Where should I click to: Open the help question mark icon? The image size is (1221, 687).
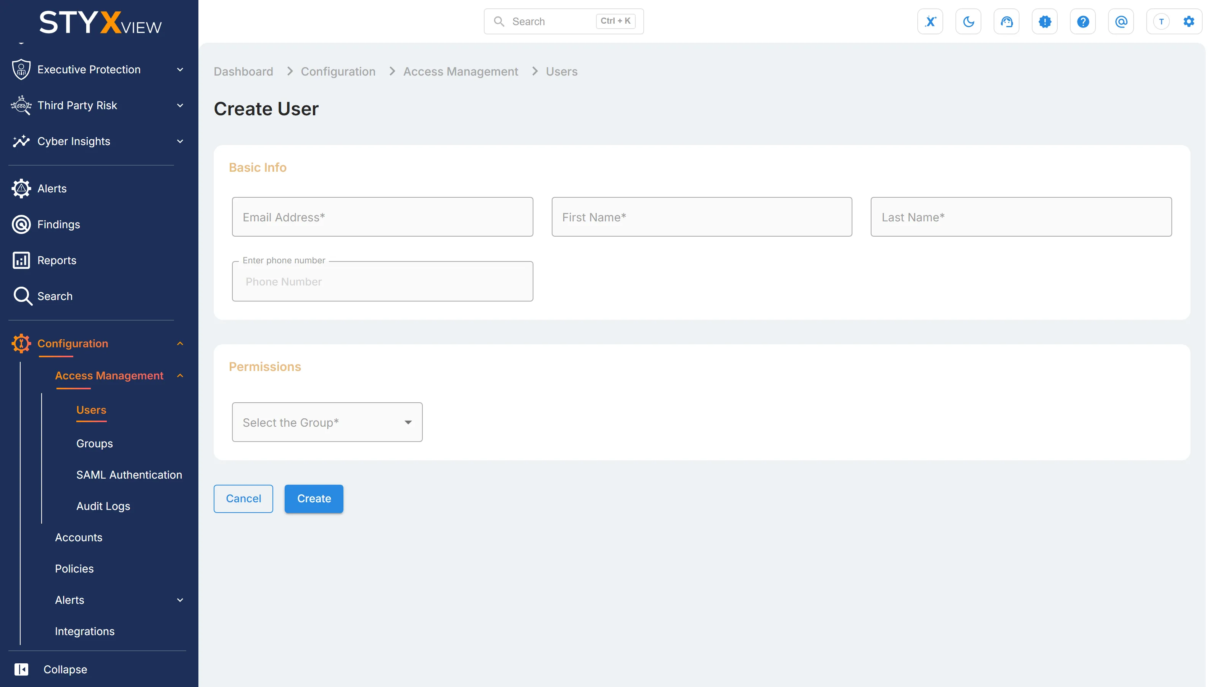(1082, 21)
